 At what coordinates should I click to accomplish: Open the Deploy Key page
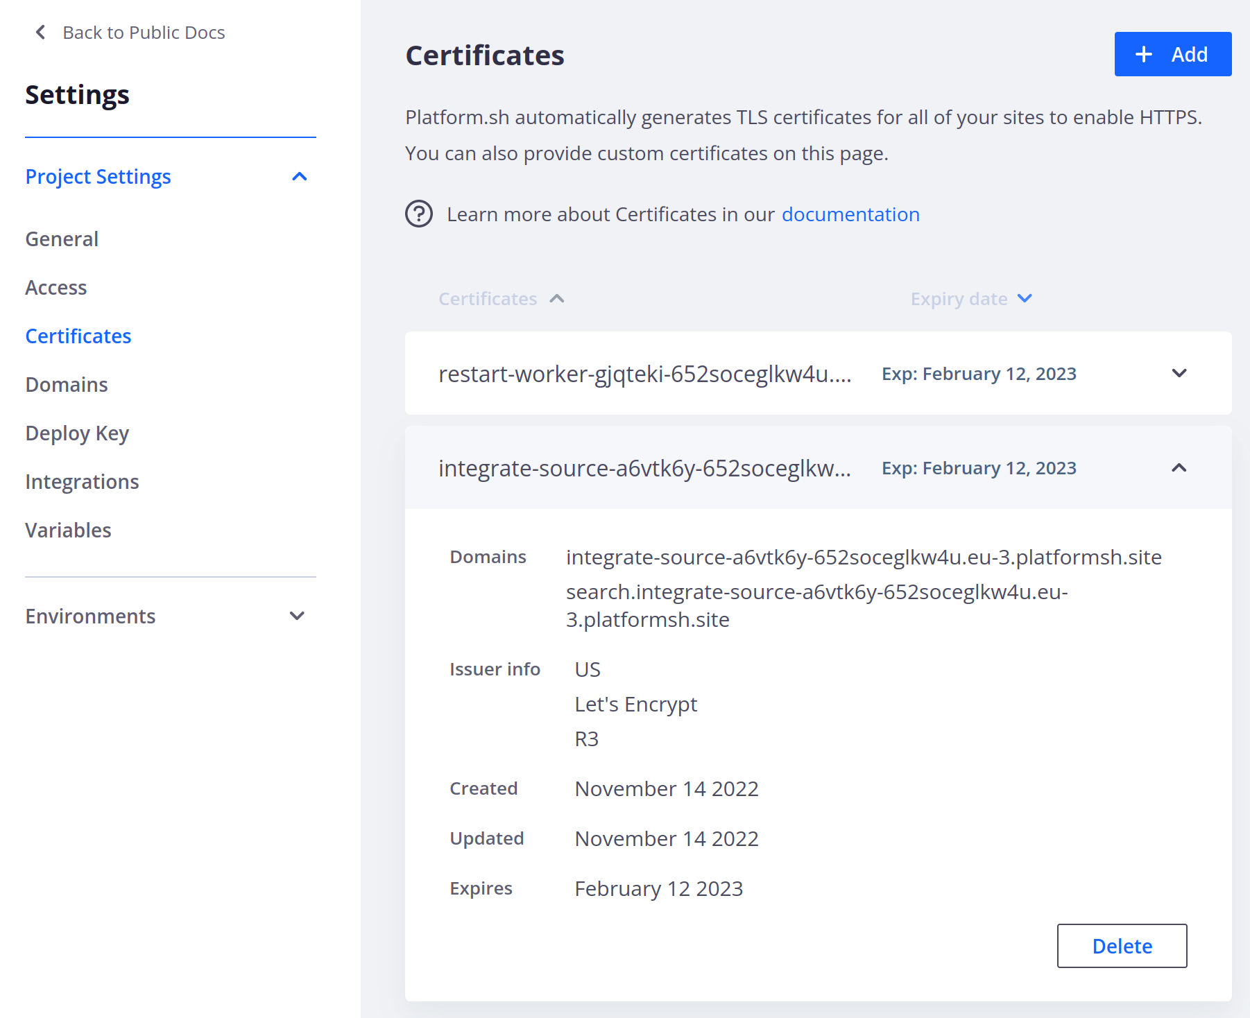(x=76, y=433)
